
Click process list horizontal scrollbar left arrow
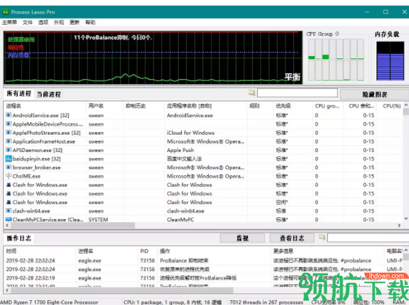(x=7, y=225)
